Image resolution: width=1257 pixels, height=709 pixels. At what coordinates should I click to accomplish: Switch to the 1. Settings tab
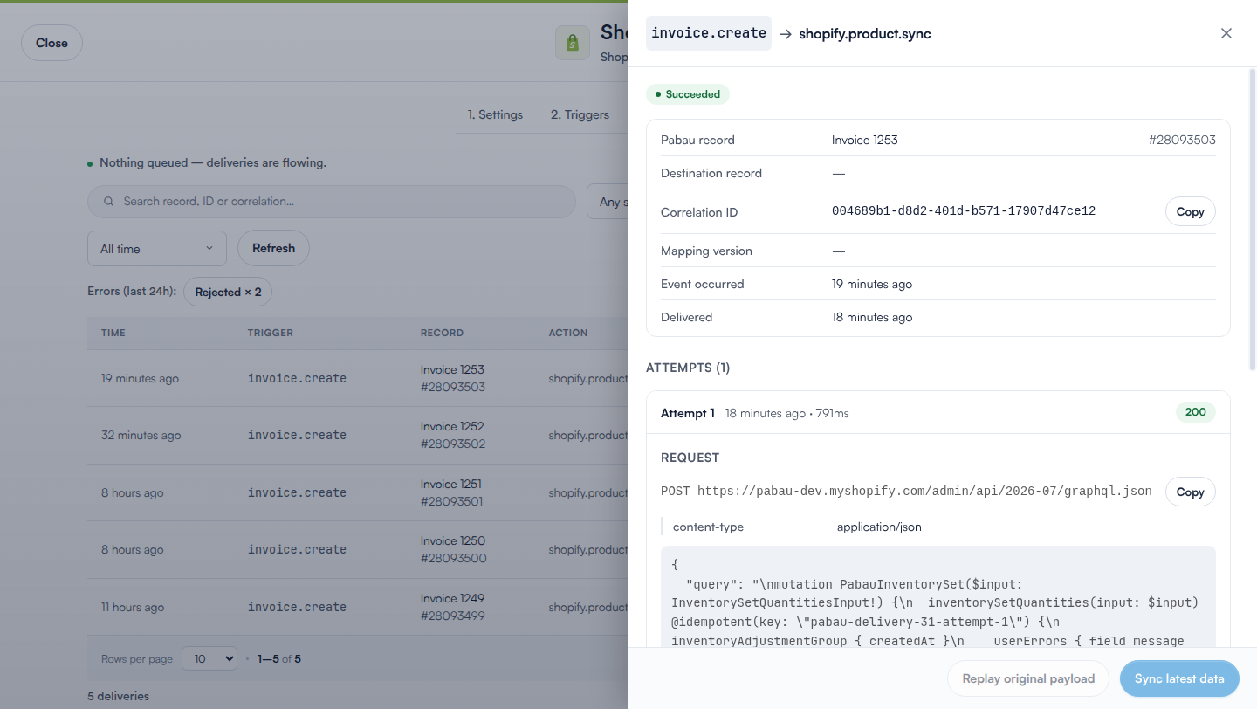495,114
